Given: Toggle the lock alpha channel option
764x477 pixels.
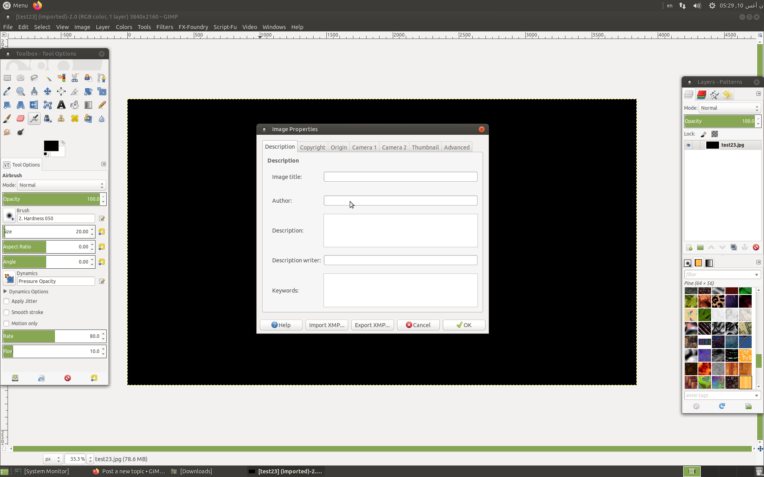Looking at the screenshot, I should [715, 134].
